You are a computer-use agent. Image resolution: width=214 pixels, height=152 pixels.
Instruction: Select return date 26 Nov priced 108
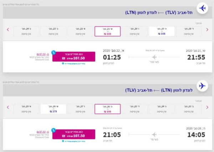108,109
